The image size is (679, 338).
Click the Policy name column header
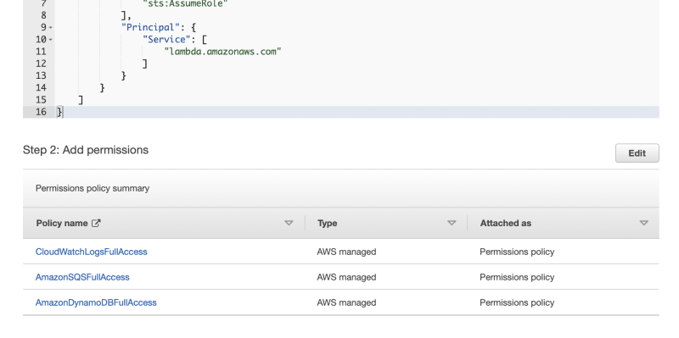tap(62, 223)
